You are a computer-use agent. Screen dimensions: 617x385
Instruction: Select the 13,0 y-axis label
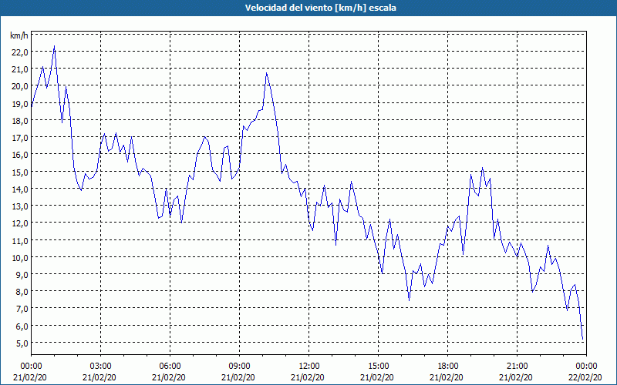pos(21,206)
